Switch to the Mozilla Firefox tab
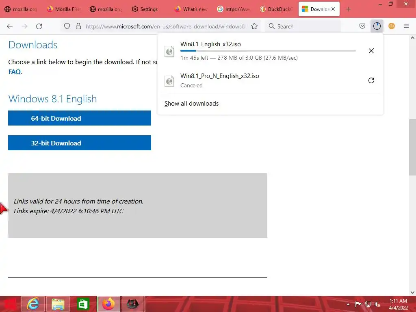The width and height of the screenshot is (416, 312). [x=64, y=9]
